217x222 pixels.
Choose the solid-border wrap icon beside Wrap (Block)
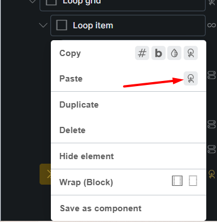[177, 181]
